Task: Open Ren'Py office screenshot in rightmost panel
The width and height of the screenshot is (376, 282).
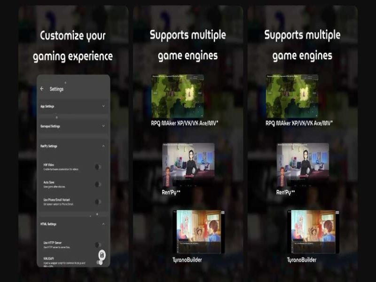Action: coord(303,165)
